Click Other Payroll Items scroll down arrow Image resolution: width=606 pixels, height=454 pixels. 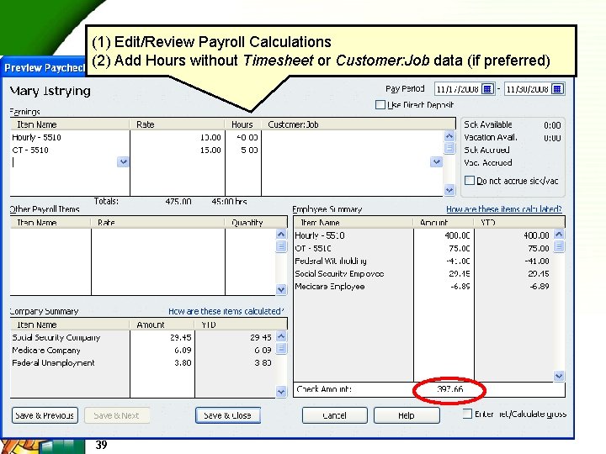[x=281, y=289]
